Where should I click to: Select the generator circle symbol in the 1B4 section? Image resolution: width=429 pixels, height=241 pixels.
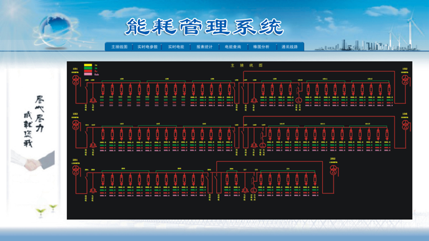(x=262, y=145)
